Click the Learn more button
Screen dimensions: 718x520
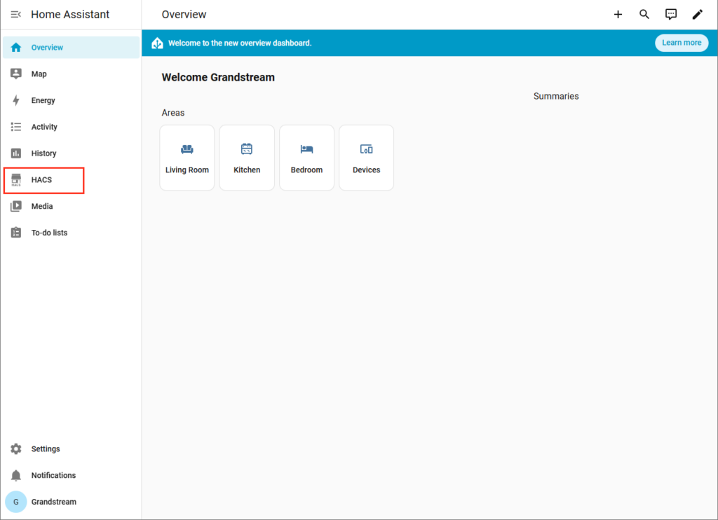(x=682, y=43)
